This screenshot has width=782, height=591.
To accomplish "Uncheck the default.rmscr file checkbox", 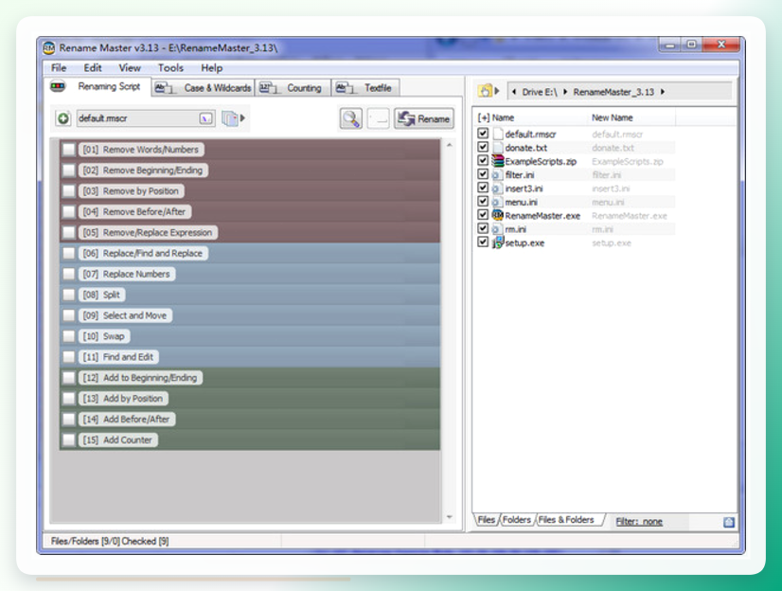I will point(483,134).
